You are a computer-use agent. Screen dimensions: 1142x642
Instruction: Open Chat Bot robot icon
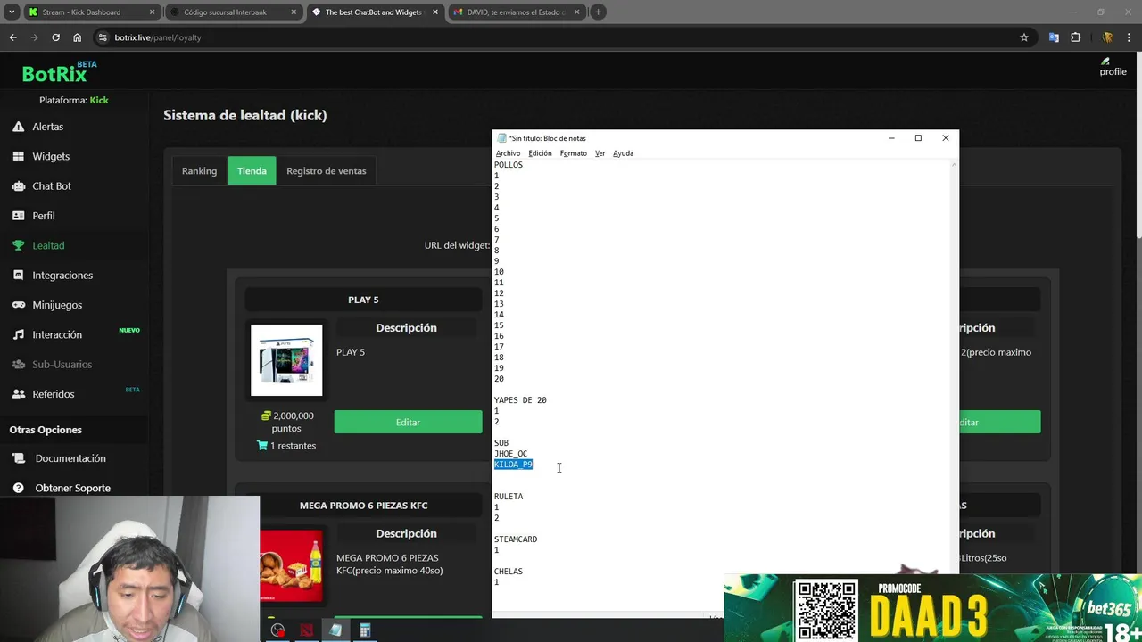(x=18, y=185)
